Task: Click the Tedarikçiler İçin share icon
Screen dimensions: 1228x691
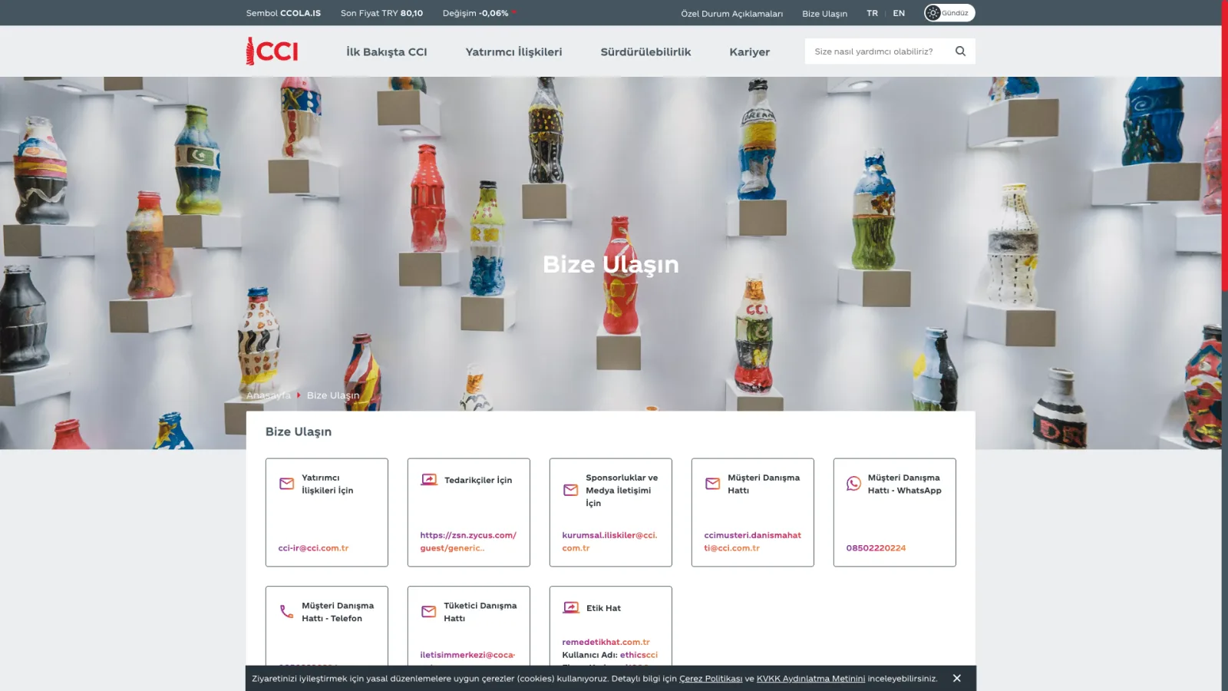Action: pos(429,480)
